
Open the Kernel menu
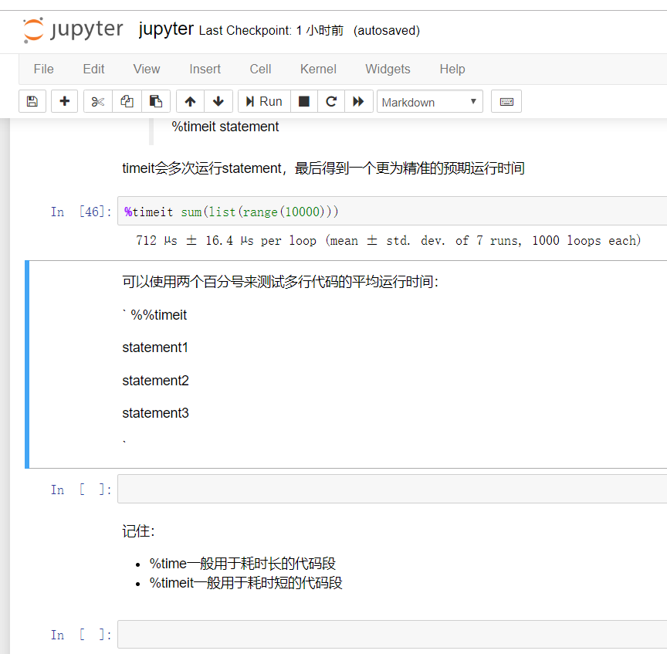click(x=318, y=69)
